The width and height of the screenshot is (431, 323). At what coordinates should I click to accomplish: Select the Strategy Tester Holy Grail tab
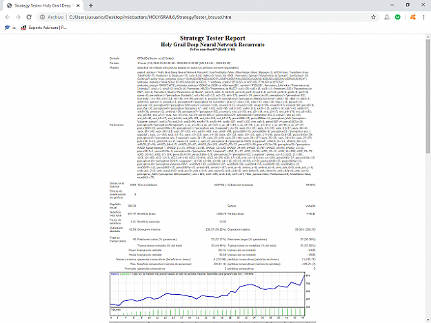click(x=43, y=6)
